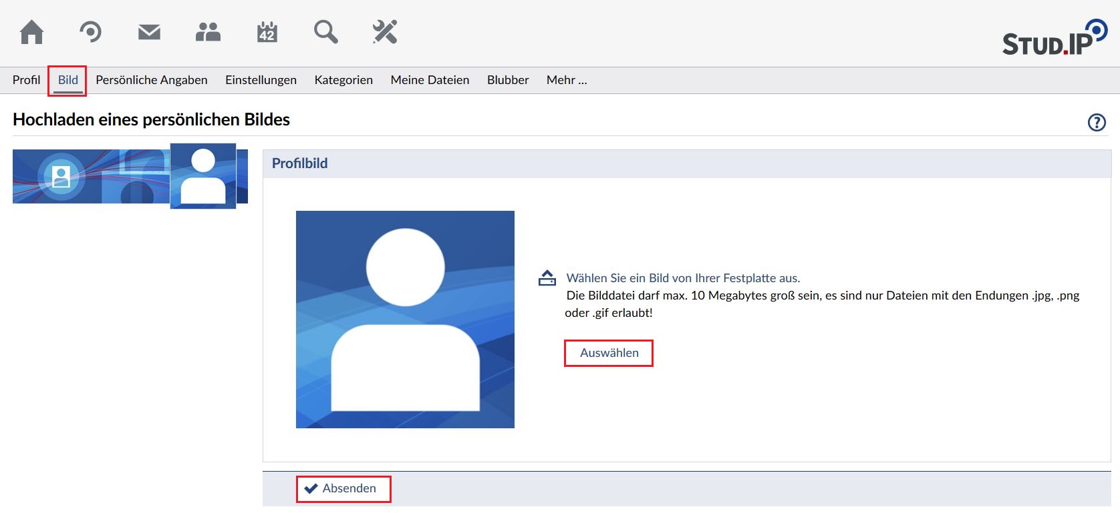The height and width of the screenshot is (515, 1120).
Task: Open the Persönliche Angaben tab
Action: point(151,80)
